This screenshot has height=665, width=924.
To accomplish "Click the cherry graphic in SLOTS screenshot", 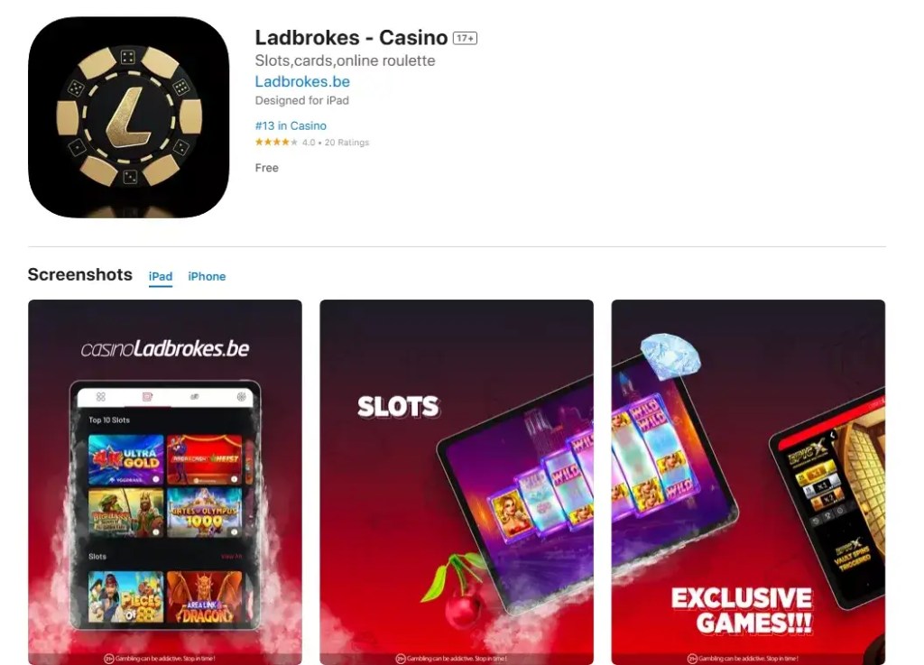I will [x=456, y=591].
